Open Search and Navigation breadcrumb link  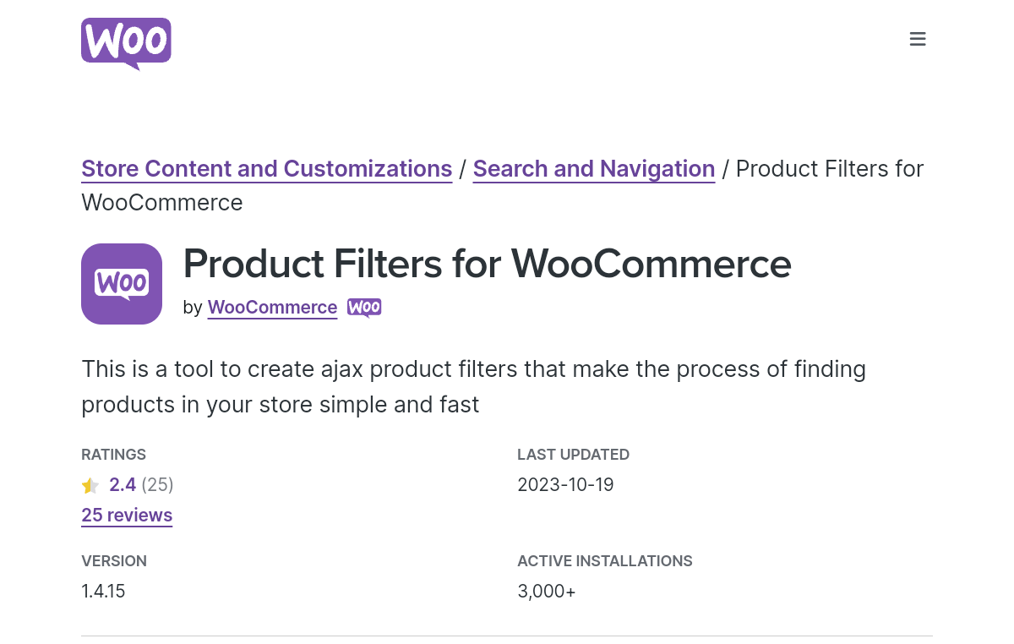594,169
